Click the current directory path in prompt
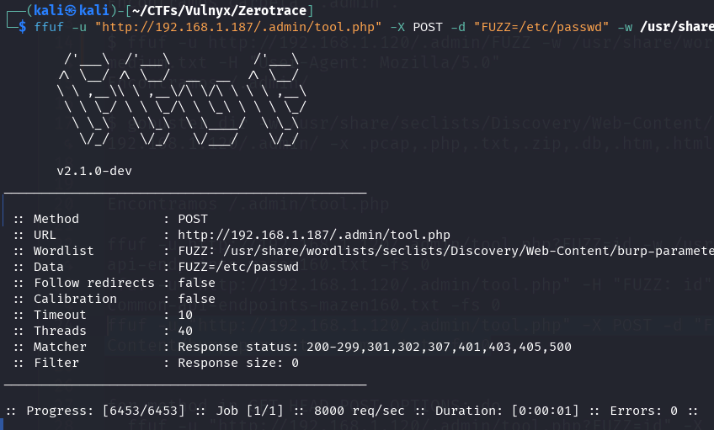The image size is (714, 430). pos(220,10)
